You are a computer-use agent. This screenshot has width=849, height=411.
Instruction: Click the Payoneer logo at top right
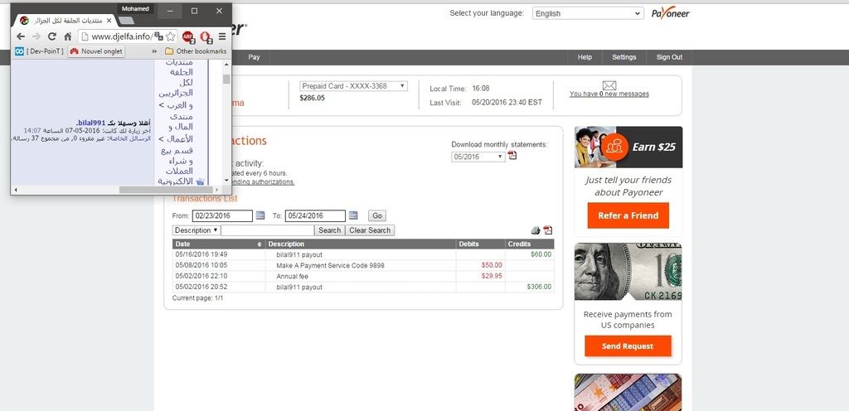click(x=671, y=13)
